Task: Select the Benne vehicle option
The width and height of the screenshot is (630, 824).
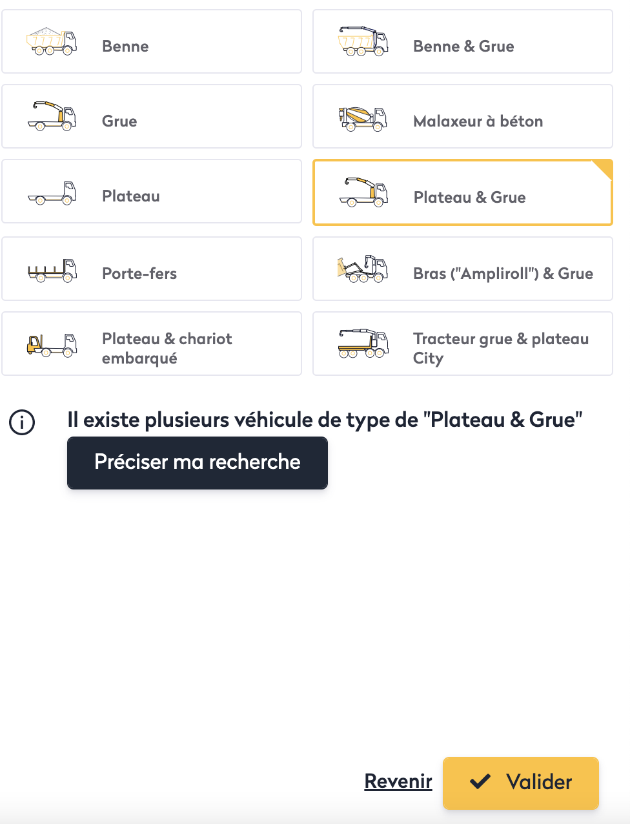Action: pyautogui.click(x=125, y=46)
